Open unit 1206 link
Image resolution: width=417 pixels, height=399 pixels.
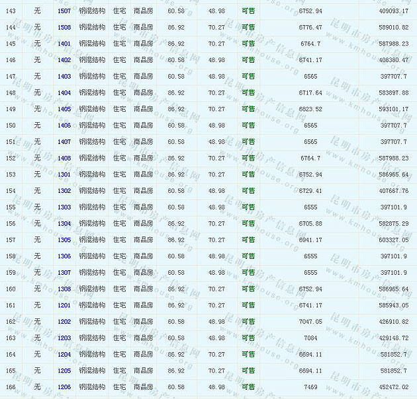[x=64, y=387]
